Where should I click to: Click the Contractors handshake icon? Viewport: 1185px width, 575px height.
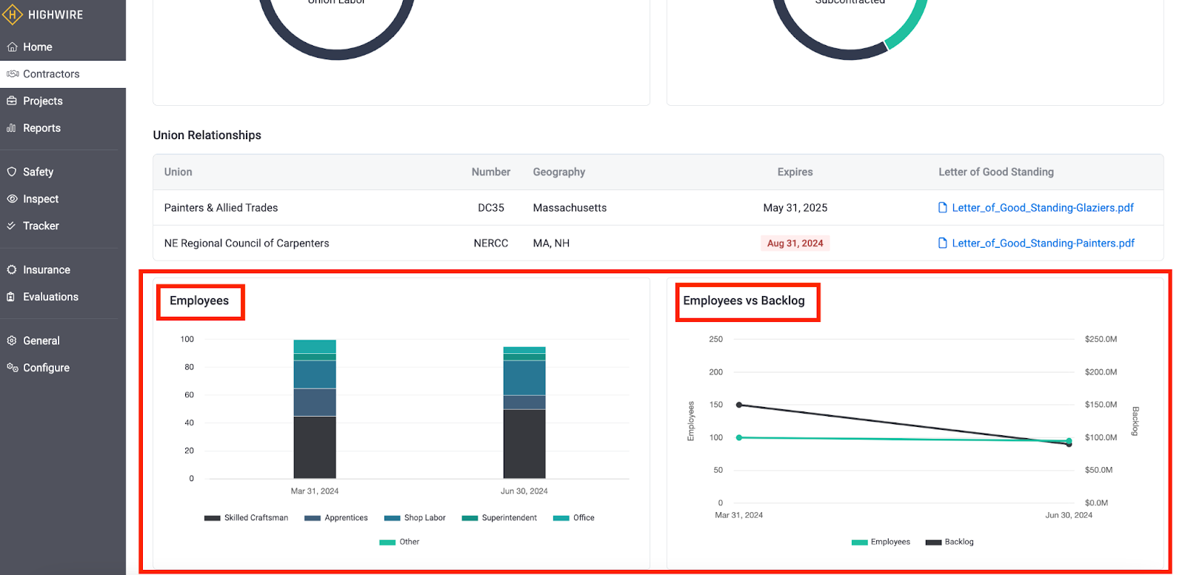(x=12, y=74)
